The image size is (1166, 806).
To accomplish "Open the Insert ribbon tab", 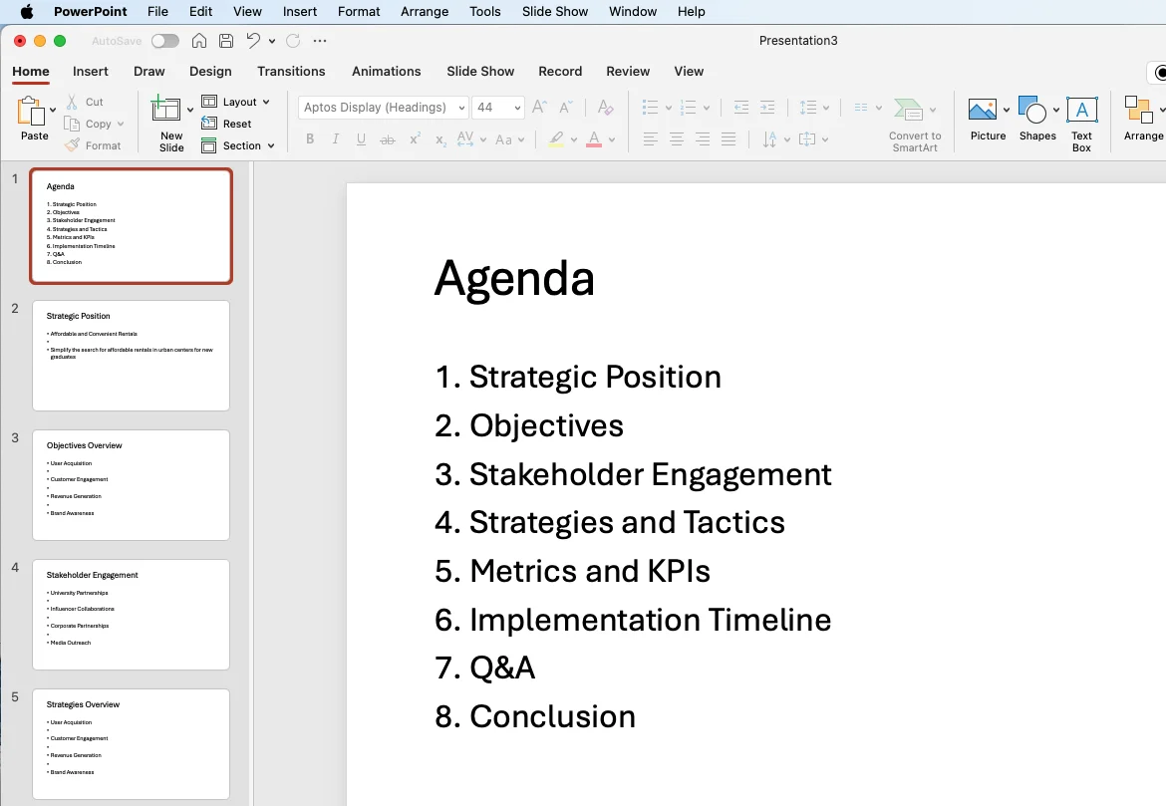I will 90,72.
